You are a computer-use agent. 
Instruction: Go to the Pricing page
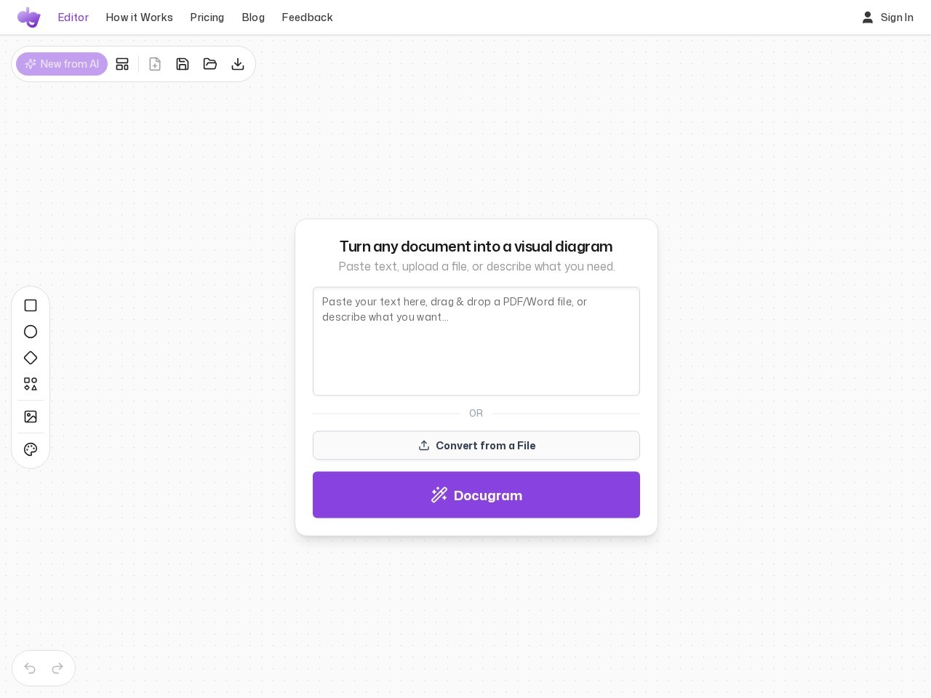coord(207,17)
